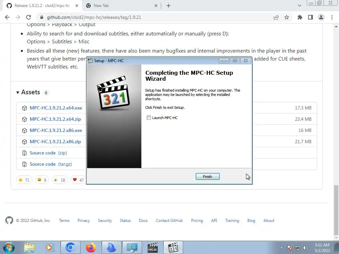339x254 pixels.
Task: Open Firefox from the taskbar
Action: coord(91,247)
